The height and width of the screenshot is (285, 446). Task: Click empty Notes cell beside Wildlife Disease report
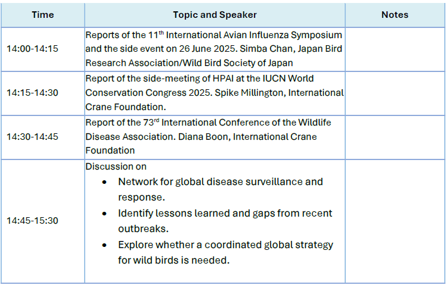tap(395, 137)
